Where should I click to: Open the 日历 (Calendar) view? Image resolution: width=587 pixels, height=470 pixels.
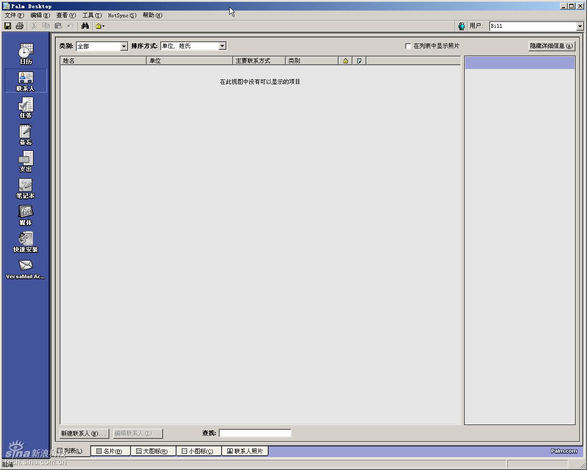pyautogui.click(x=25, y=53)
